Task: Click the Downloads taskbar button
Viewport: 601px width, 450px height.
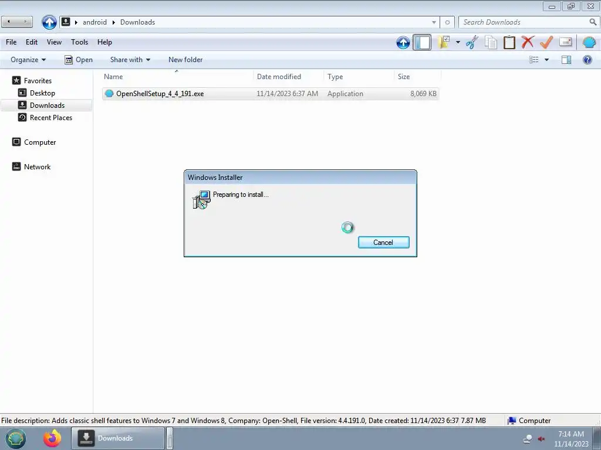Action: tap(118, 438)
